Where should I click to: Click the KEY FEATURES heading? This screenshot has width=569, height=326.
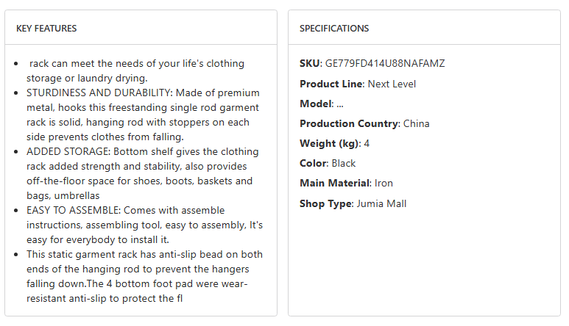[x=46, y=29]
